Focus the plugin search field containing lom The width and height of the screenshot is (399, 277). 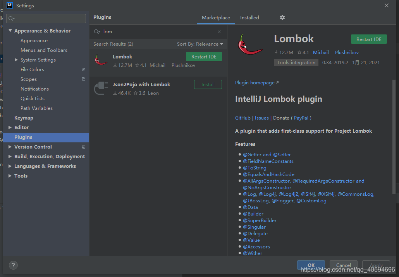click(x=158, y=32)
